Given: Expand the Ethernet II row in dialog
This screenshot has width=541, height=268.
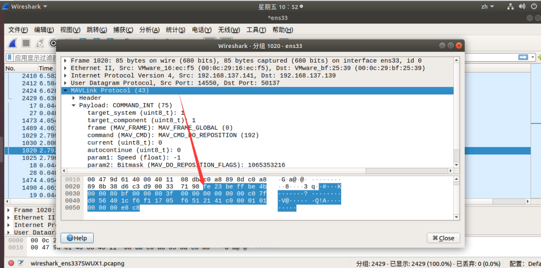Looking at the screenshot, I should 66,68.
